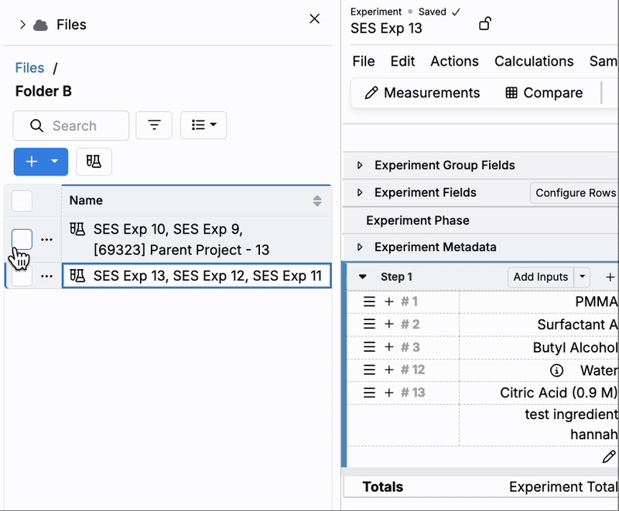Screen dimensions: 619x511
Task: Open three-dot menu for SES Exp 10 row
Action: tap(47, 240)
